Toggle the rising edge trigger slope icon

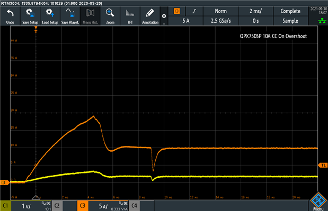(x=194, y=11)
